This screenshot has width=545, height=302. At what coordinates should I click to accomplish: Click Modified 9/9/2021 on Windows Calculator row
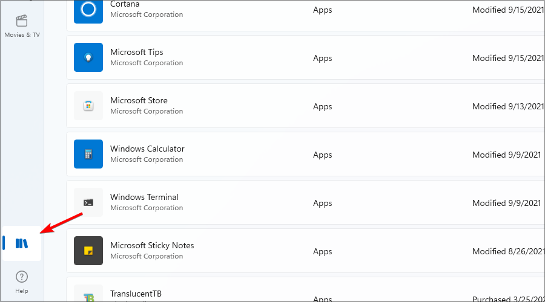(507, 155)
